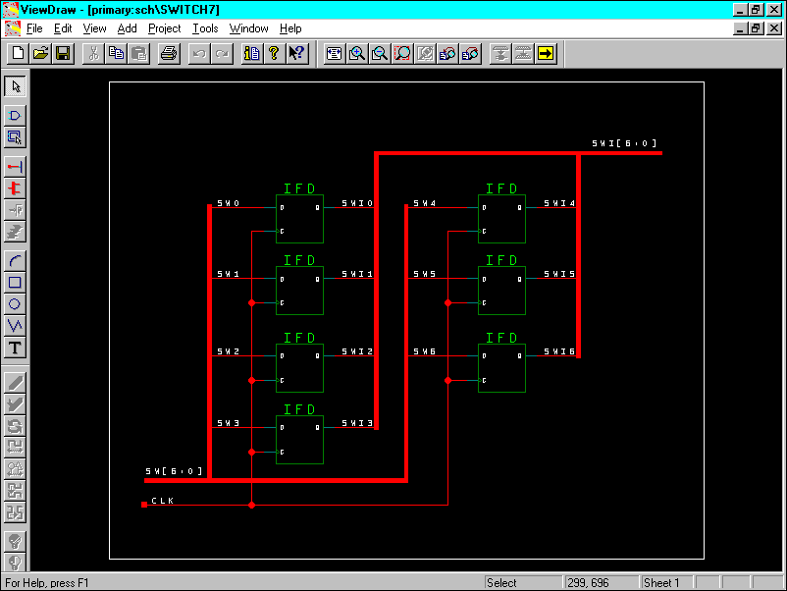Click the save diskette icon
Viewport: 787px width, 591px height.
(x=62, y=53)
